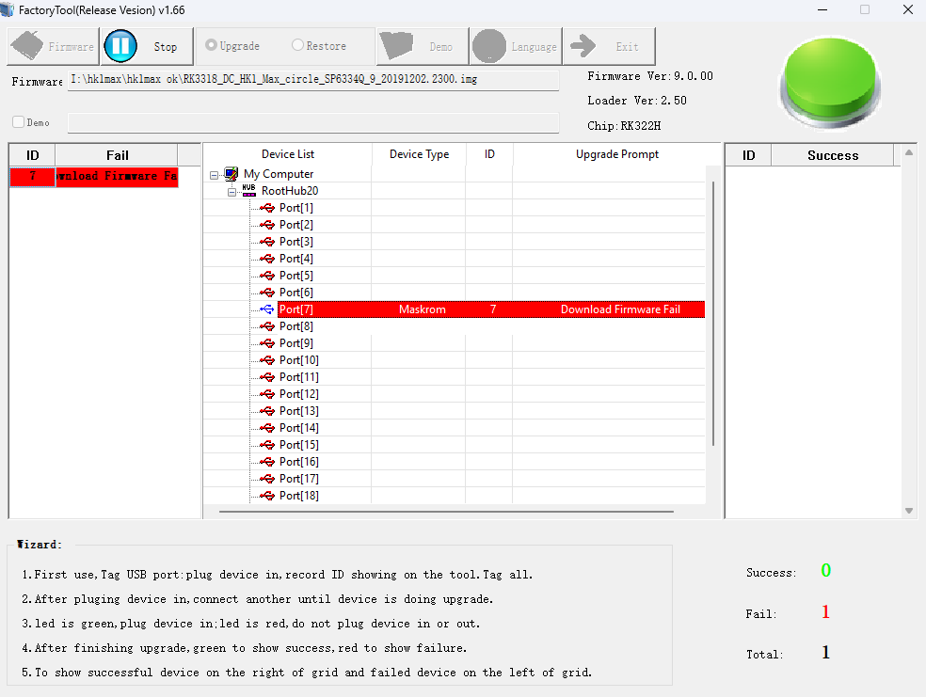The height and width of the screenshot is (697, 926).
Task: Select the failed ID 7 row
Action: pyautogui.click(x=93, y=177)
